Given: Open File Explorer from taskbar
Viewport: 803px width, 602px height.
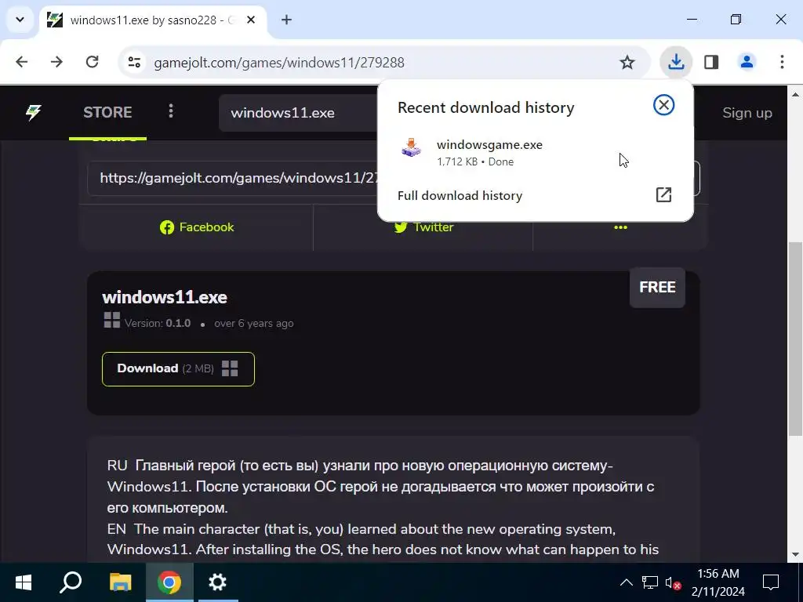Looking at the screenshot, I should pos(120,582).
